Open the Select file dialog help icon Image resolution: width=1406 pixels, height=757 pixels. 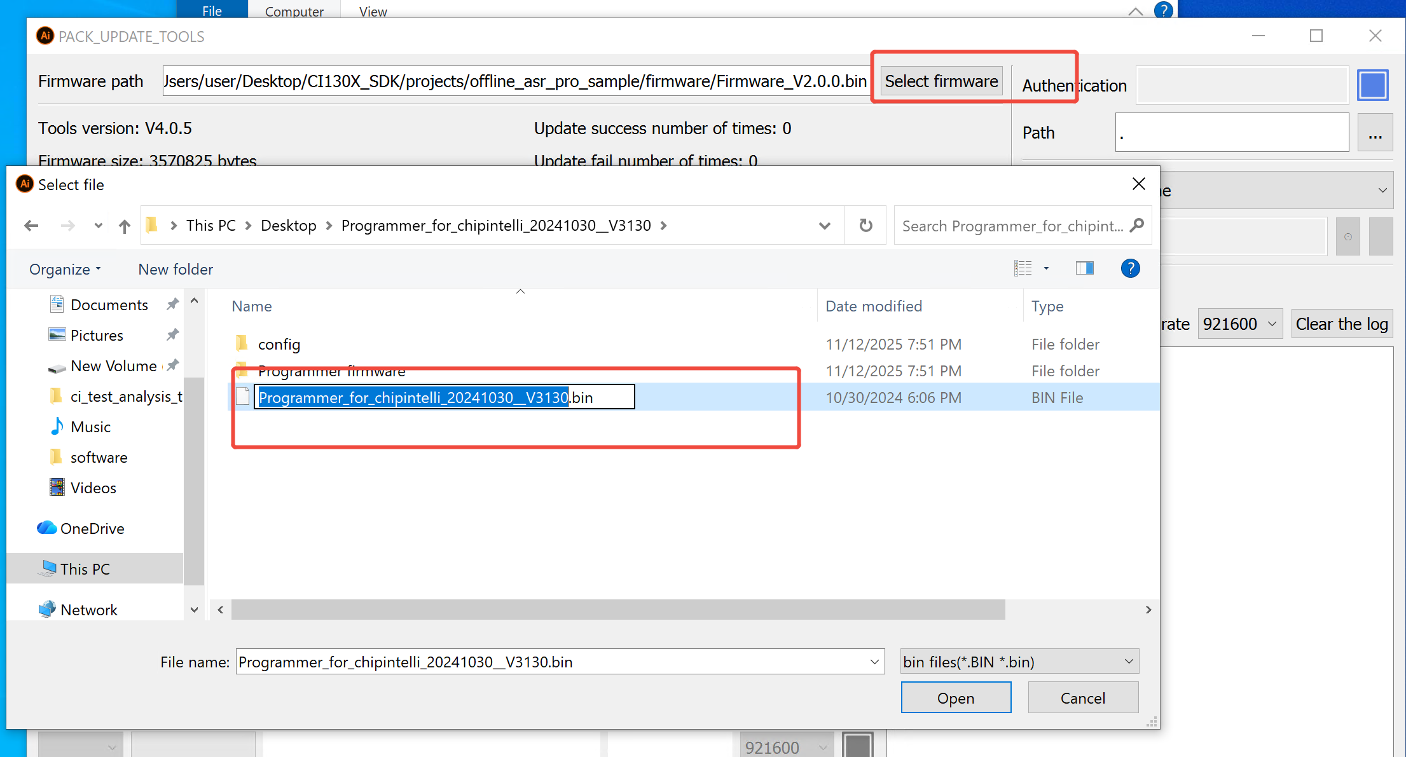1130,269
